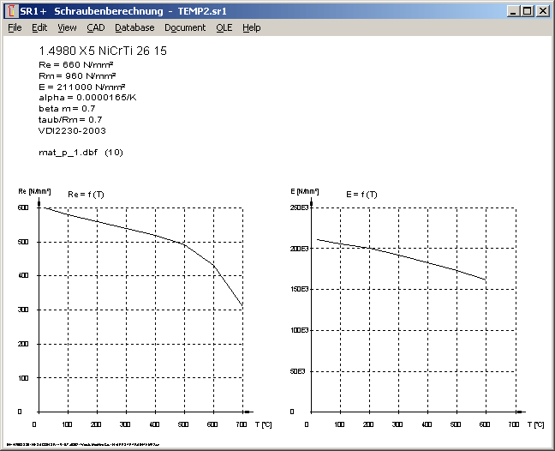555x451 pixels.
Task: Click the E [N/mm²] axis label
Action: tap(306, 190)
